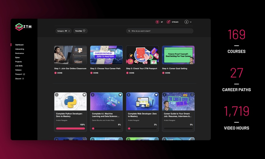Toggle DONE check under Step 4
Viewport: 265px width, 159px height.
[163, 73]
